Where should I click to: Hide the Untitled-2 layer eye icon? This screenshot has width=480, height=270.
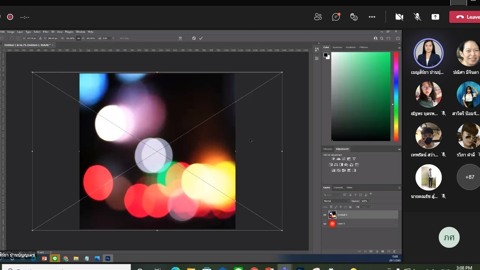(x=325, y=215)
